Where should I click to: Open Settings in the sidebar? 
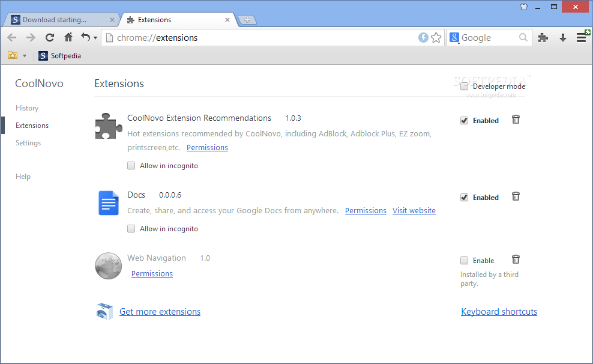[x=28, y=142]
